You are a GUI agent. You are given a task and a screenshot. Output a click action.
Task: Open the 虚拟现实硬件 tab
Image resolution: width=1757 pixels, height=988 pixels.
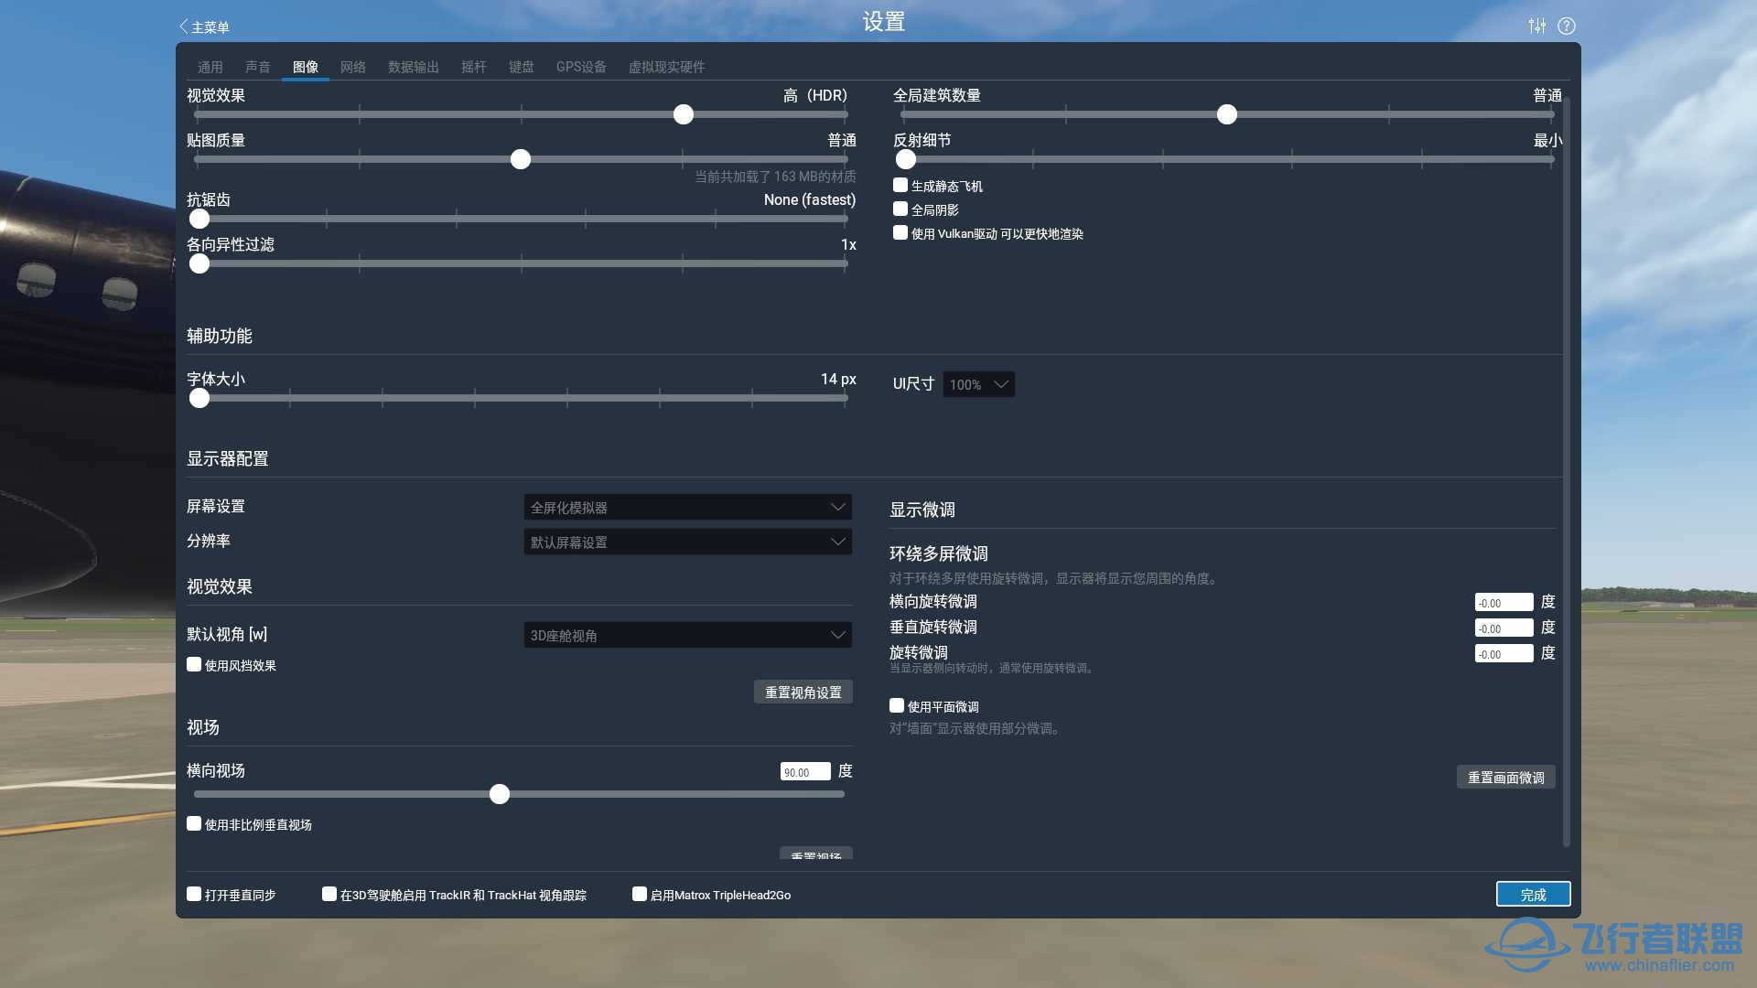(x=666, y=67)
